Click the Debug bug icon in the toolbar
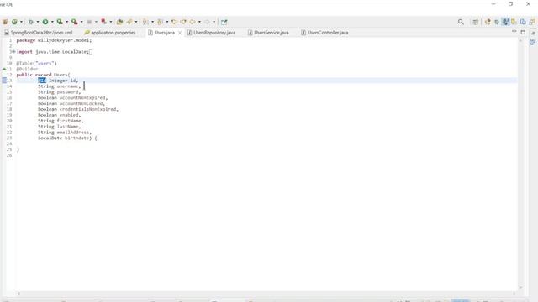The image size is (538, 302). 31,22
